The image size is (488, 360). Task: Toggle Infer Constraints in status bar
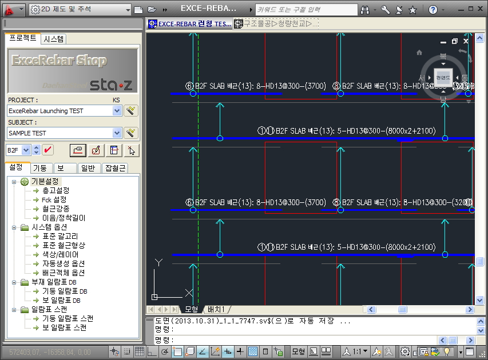(114, 351)
